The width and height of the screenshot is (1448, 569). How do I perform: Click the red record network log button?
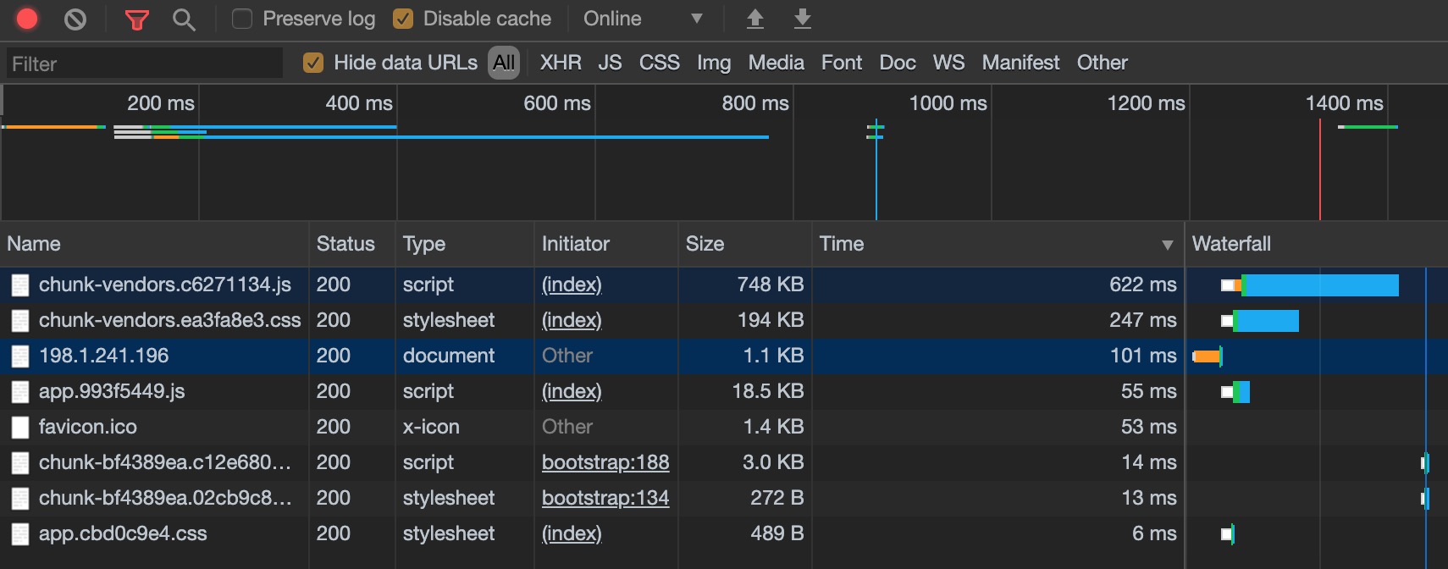click(27, 19)
